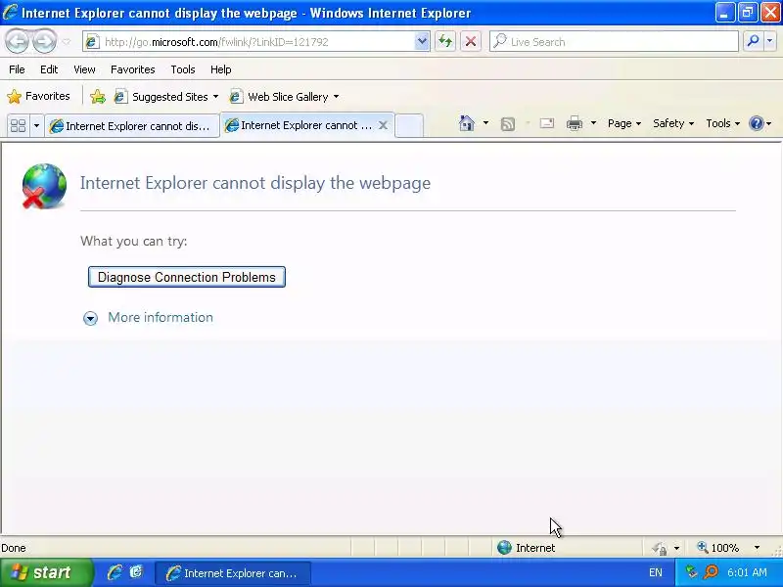Expand Web Slice Gallery dropdown arrow

click(x=336, y=97)
